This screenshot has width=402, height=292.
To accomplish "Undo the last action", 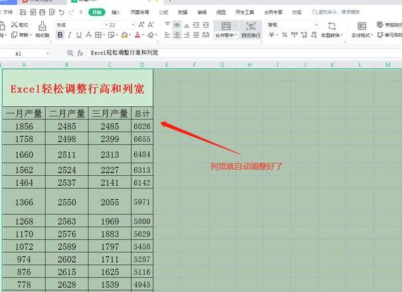I will point(61,12).
